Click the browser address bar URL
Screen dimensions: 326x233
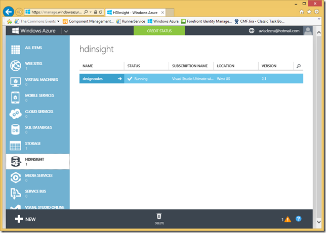pyautogui.click(x=57, y=12)
